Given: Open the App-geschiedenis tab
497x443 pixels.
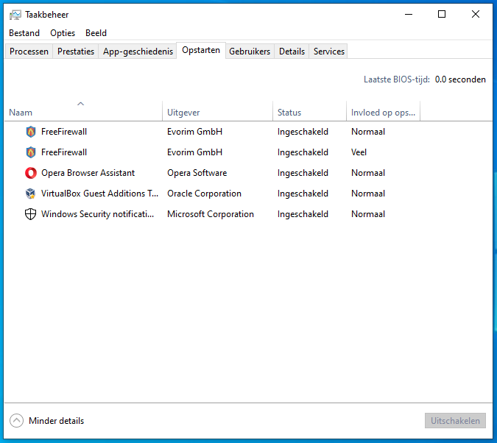Looking at the screenshot, I should pos(138,52).
